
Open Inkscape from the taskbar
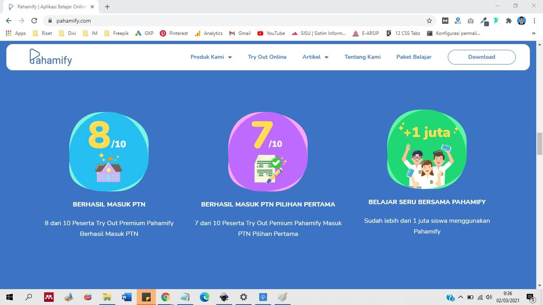click(224, 297)
